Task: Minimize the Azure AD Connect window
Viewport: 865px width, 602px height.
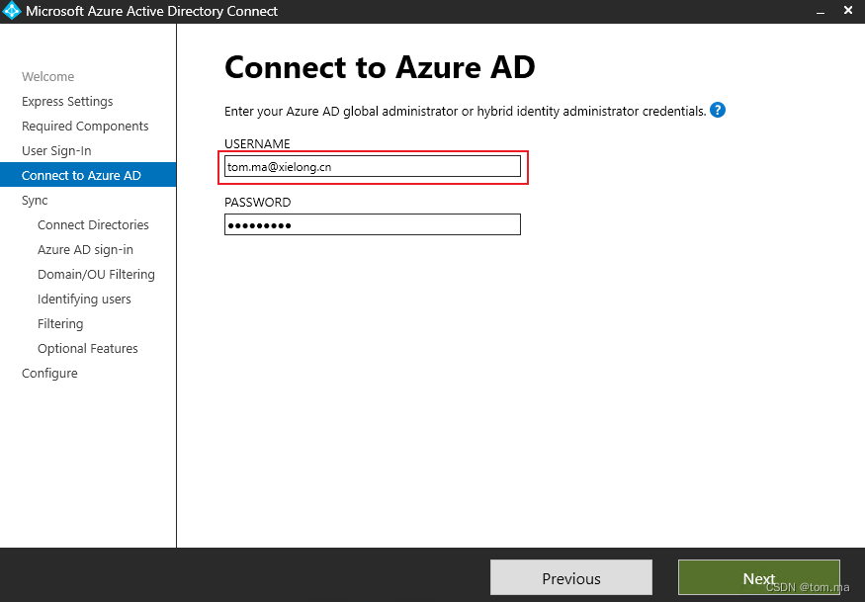Action: coord(821,11)
